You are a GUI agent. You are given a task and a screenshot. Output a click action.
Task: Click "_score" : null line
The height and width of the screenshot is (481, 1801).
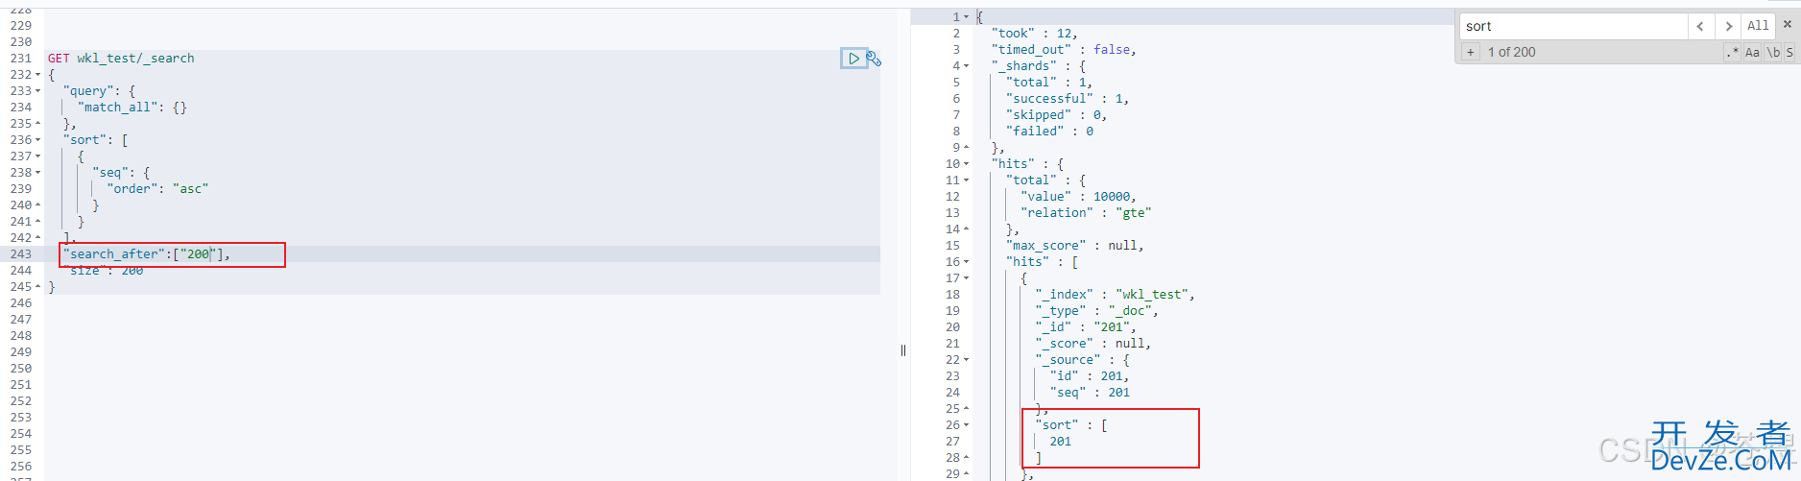[1093, 344]
